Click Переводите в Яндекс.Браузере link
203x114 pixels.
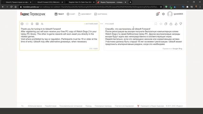(x=152, y=106)
